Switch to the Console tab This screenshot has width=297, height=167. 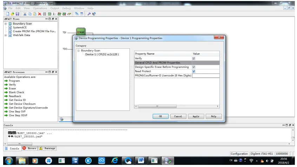(x=12, y=148)
